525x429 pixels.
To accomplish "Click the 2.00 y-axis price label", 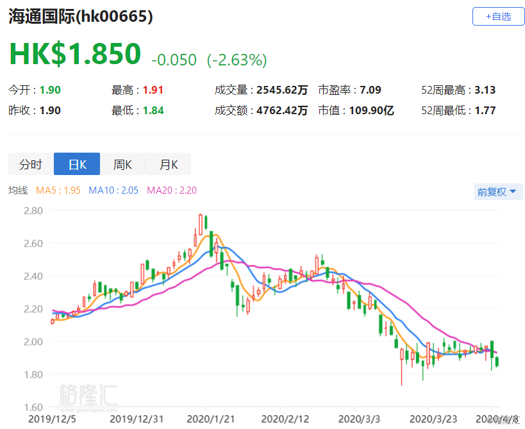I will [x=33, y=342].
